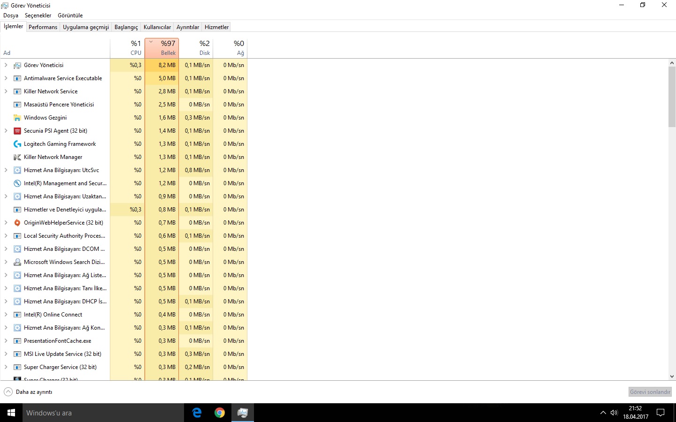Sort processes by the Disk column

[x=196, y=48]
